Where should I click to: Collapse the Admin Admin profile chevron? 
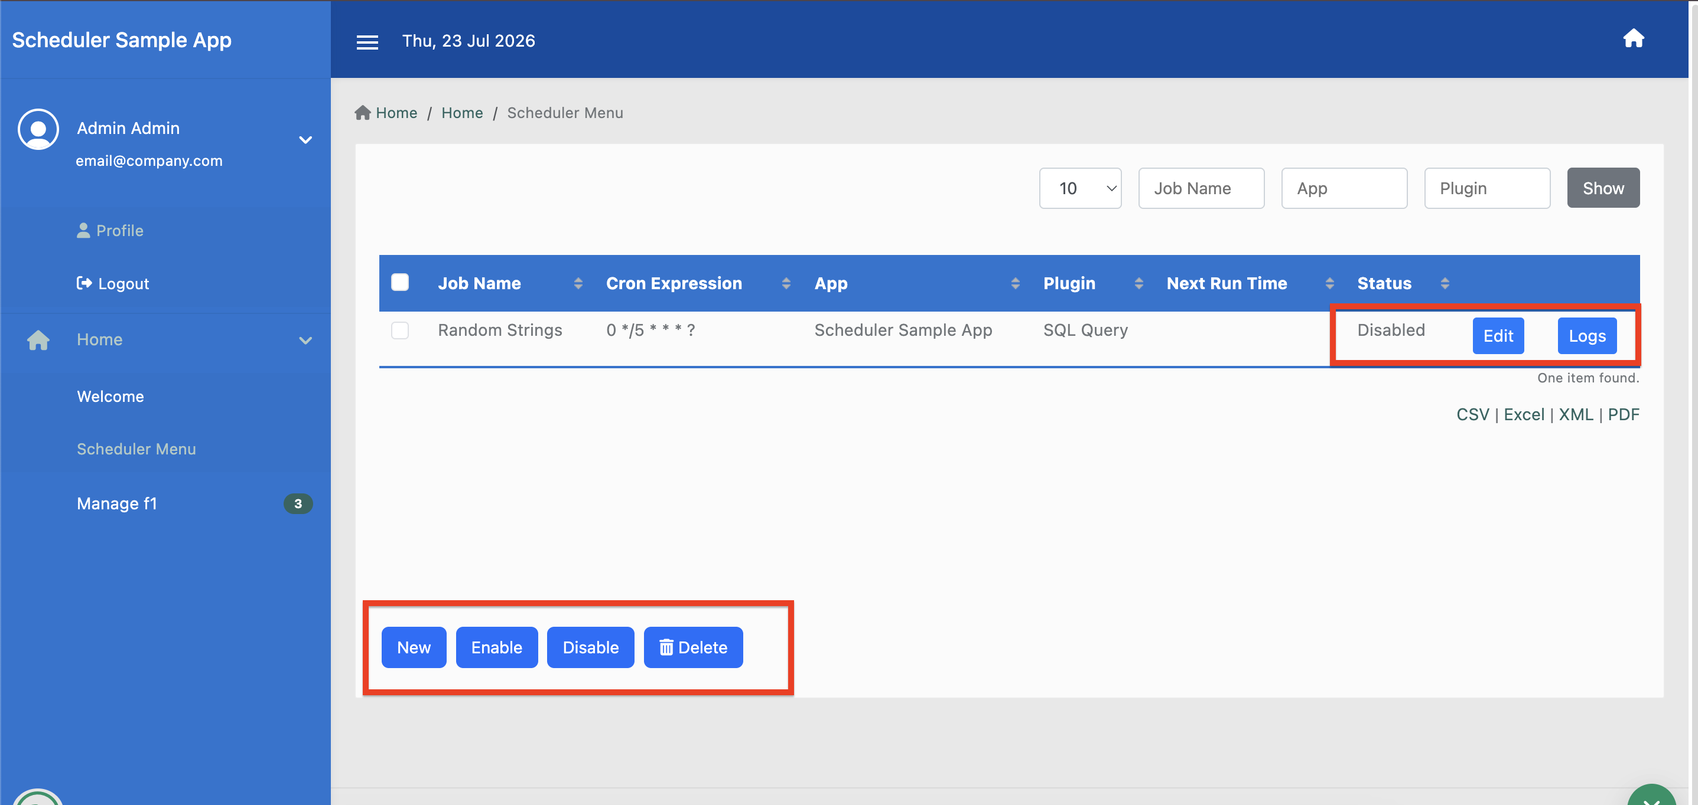(x=305, y=139)
